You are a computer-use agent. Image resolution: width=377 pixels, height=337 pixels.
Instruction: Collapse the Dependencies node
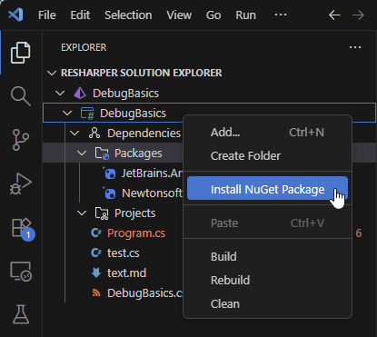pos(74,134)
